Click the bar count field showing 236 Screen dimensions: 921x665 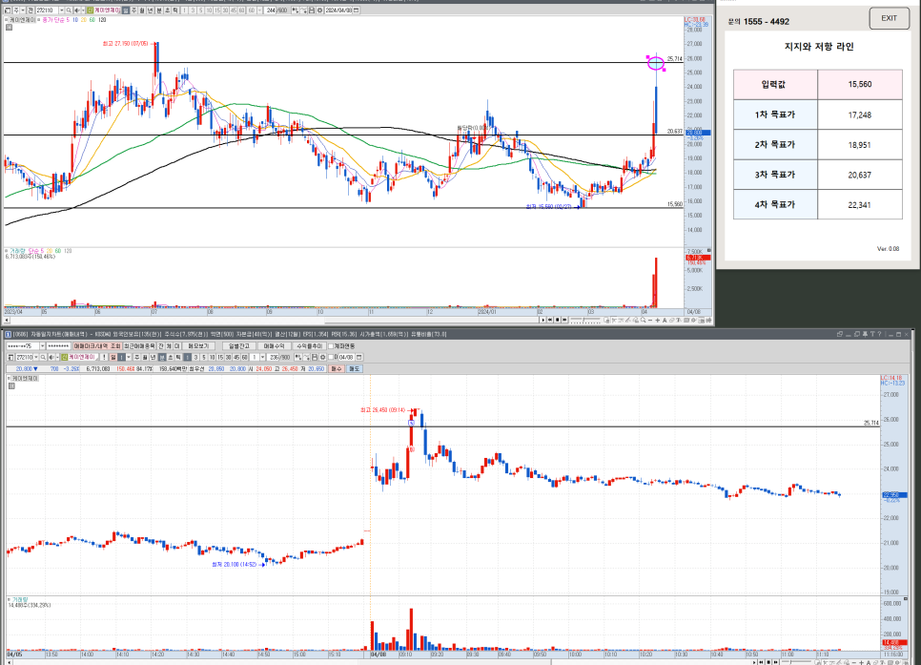(x=273, y=358)
